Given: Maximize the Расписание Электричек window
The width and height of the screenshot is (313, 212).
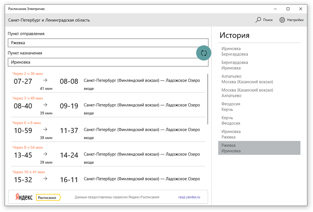Looking at the screenshot, I should click(x=288, y=9).
